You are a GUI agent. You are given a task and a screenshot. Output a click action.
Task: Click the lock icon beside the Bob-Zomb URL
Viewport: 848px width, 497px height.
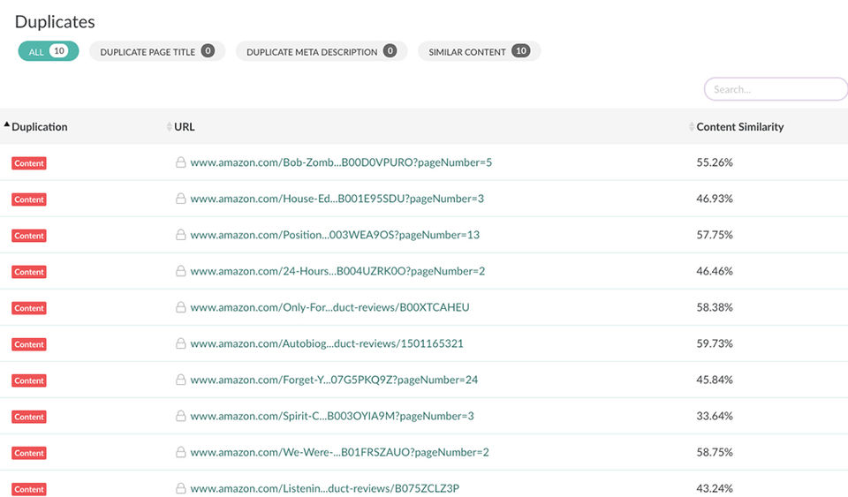181,162
